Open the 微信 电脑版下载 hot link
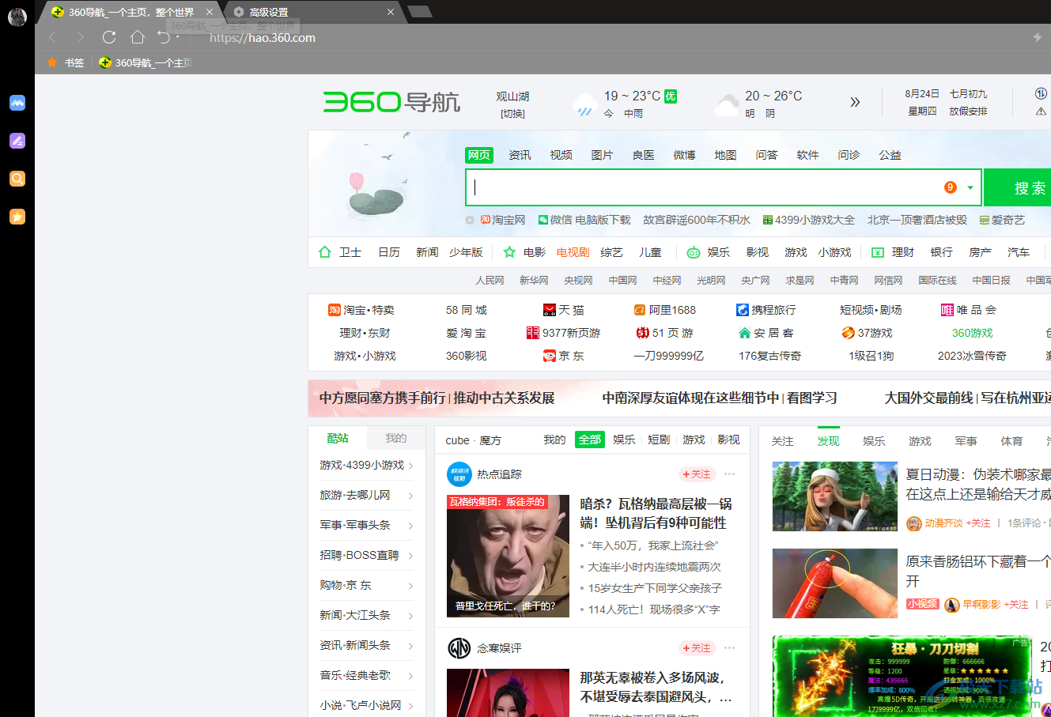The width and height of the screenshot is (1051, 717). [584, 220]
